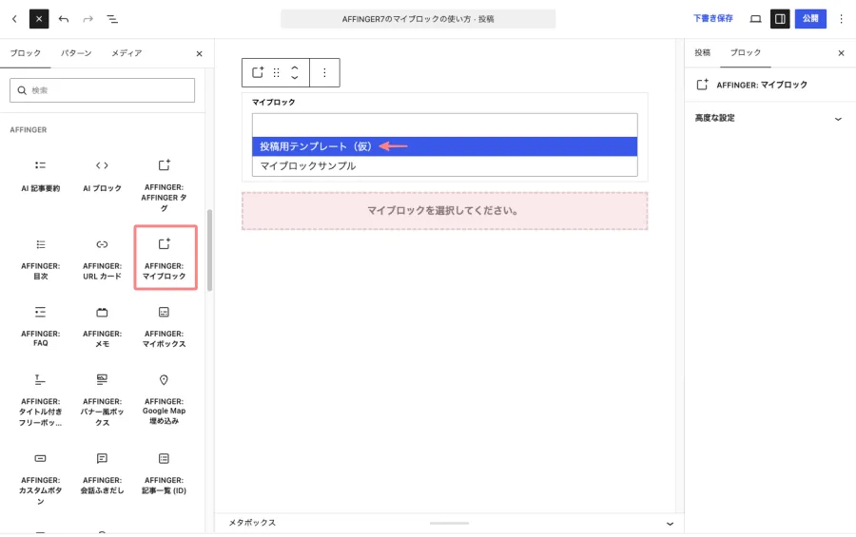Image resolution: width=856 pixels, height=537 pixels.
Task: Insert the AFFINGER 目次 block
Action: pos(40,259)
